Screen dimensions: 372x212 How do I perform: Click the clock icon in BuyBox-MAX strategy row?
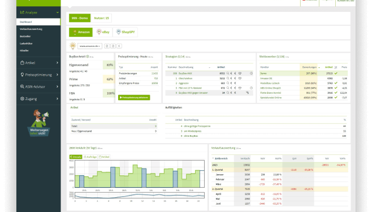click(251, 73)
